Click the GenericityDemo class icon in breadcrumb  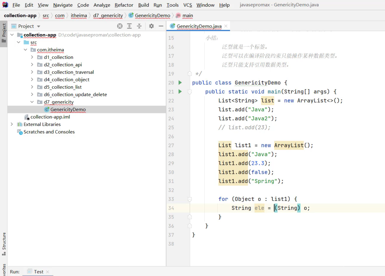(131, 15)
